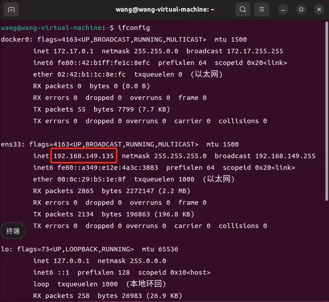This screenshot has height=302, width=329.
Task: Click the broadcast address 192.168.149.255
Action: pyautogui.click(x=285, y=156)
